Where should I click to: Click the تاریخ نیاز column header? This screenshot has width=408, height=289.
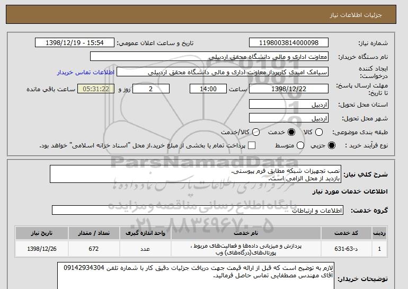pos(42,233)
